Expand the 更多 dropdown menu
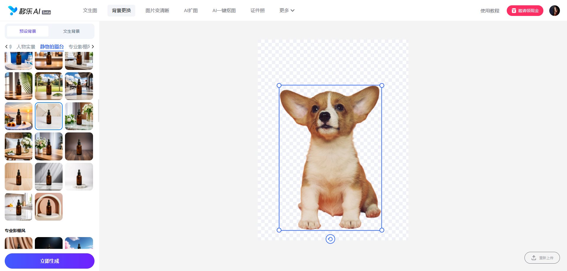567x271 pixels. coord(287,11)
